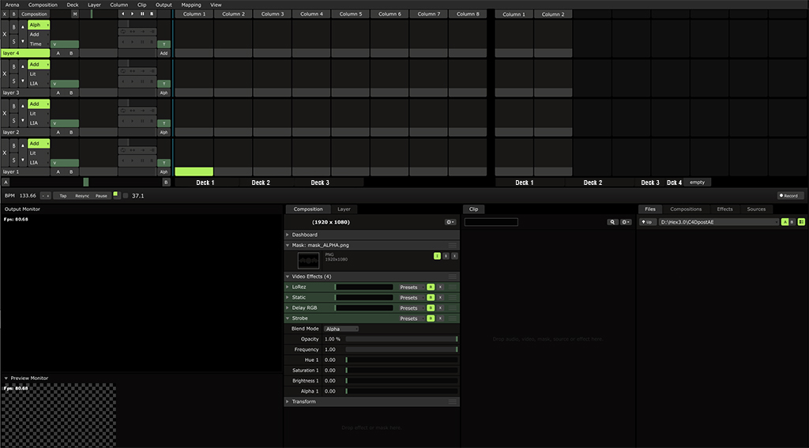Open Strobe Blend Mode dropdown
809x448 pixels.
coord(341,329)
